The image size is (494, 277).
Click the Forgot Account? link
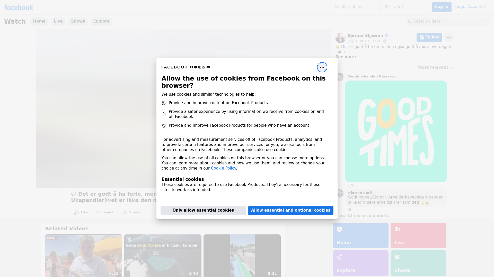tap(470, 7)
